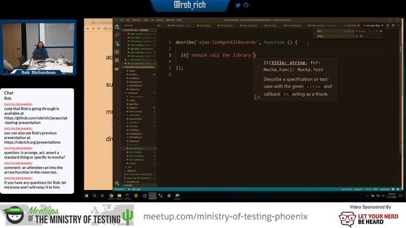The image size is (406, 228).
Task: Click into the Replace input field
Action: tap(336, 36)
